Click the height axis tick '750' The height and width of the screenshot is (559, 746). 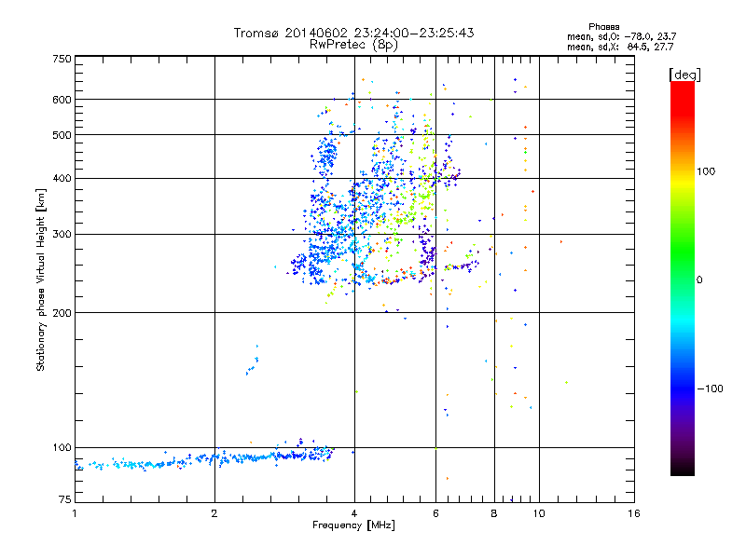click(62, 59)
